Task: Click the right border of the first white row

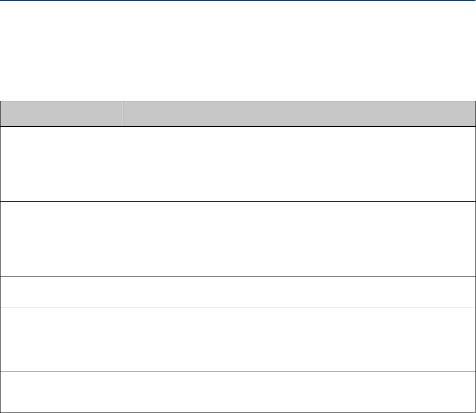Action: point(475,163)
